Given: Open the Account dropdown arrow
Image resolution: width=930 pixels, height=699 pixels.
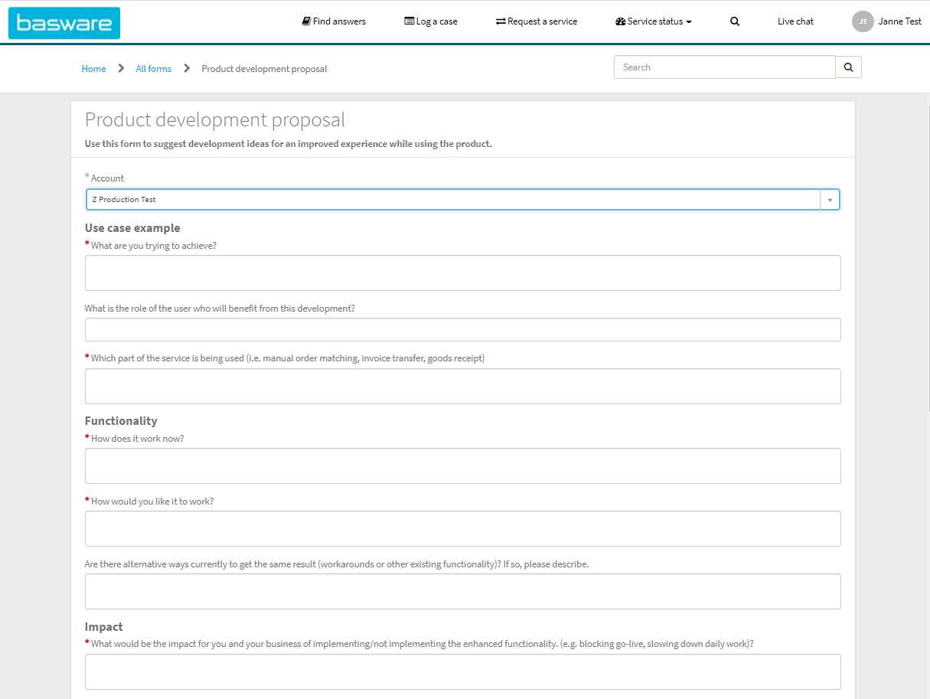Looking at the screenshot, I should pyautogui.click(x=830, y=200).
